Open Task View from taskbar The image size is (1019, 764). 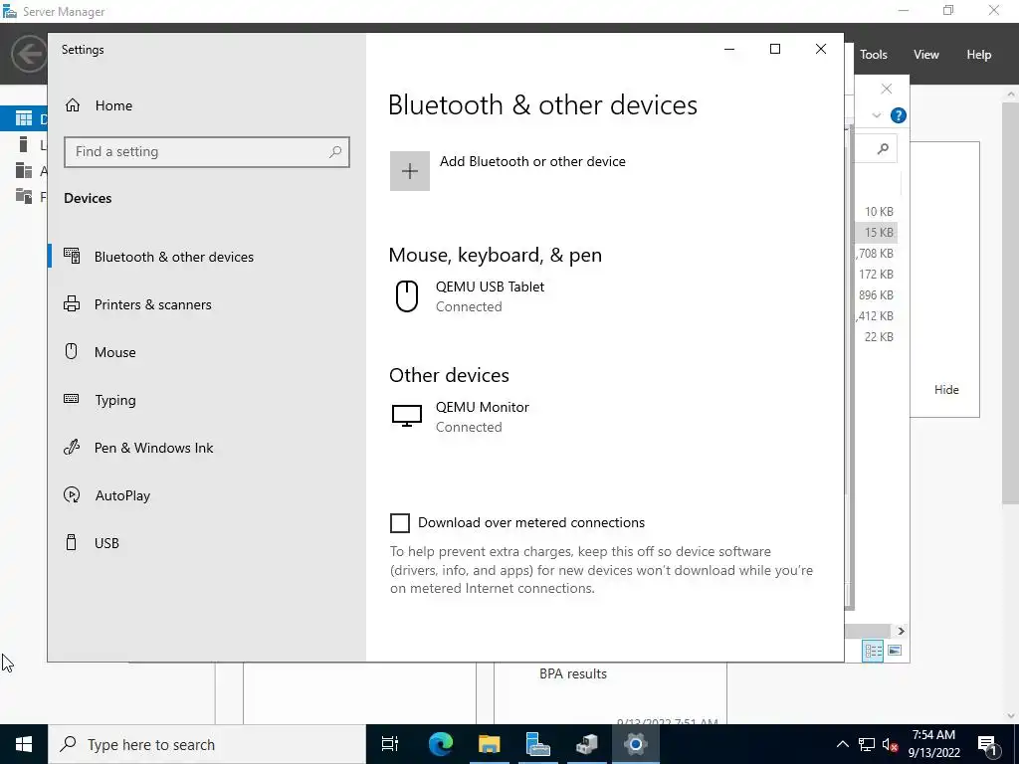(x=390, y=744)
